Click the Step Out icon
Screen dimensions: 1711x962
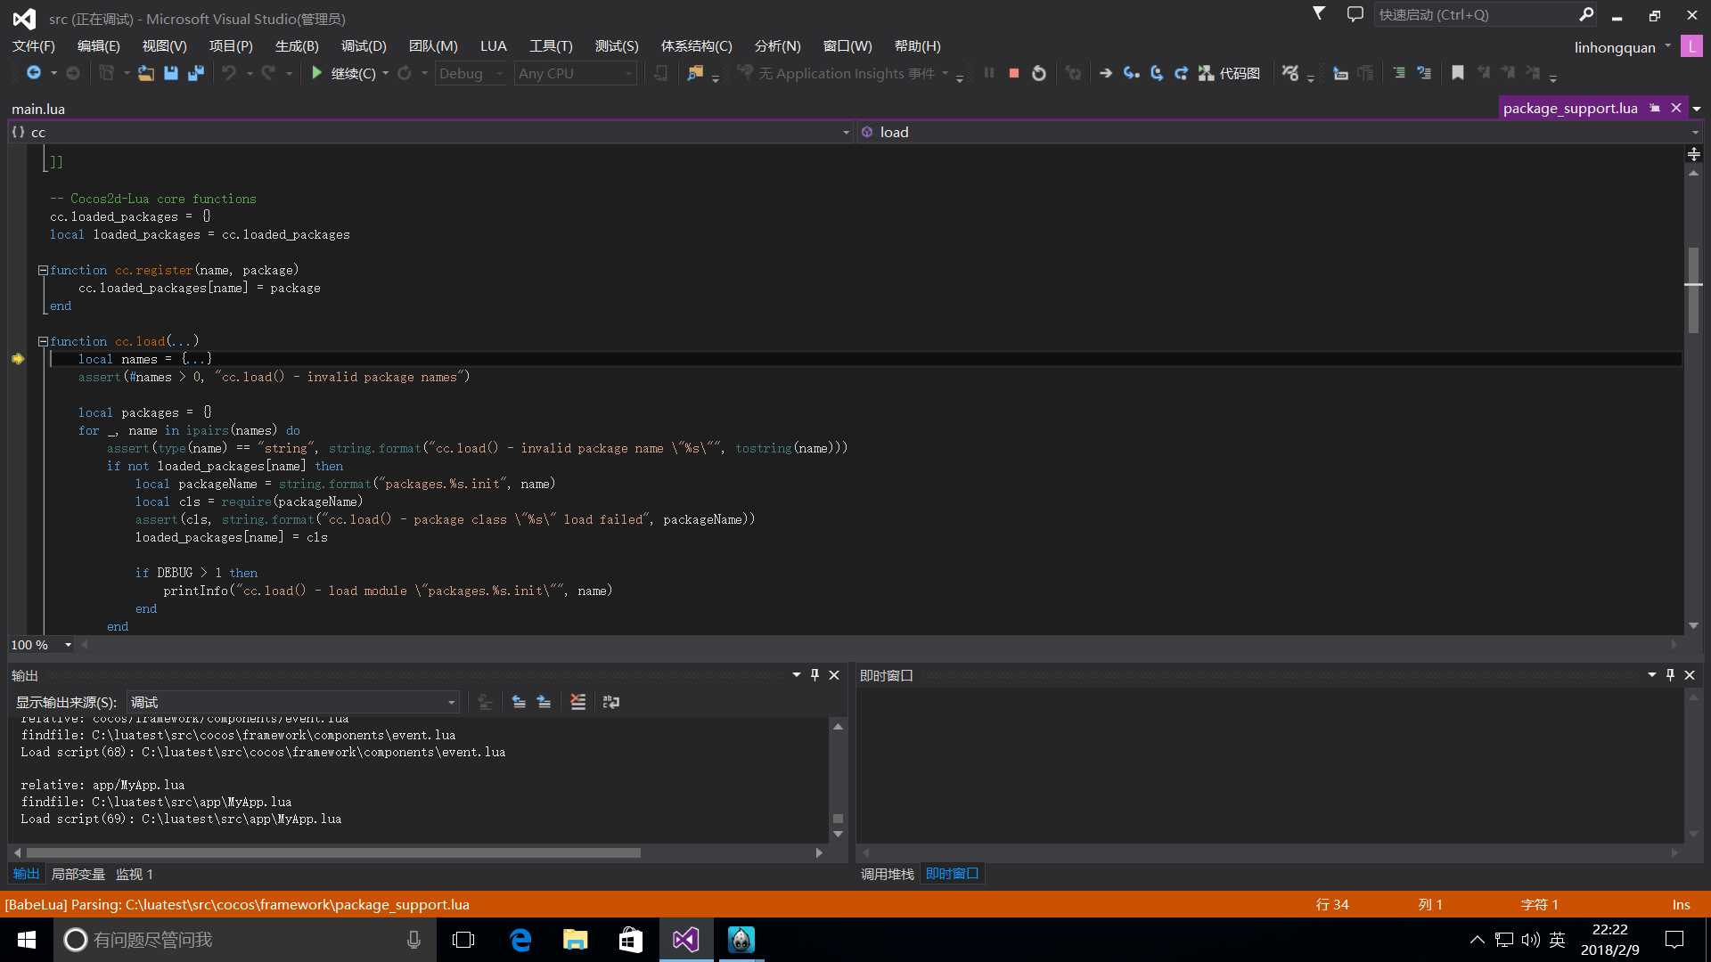1181,73
